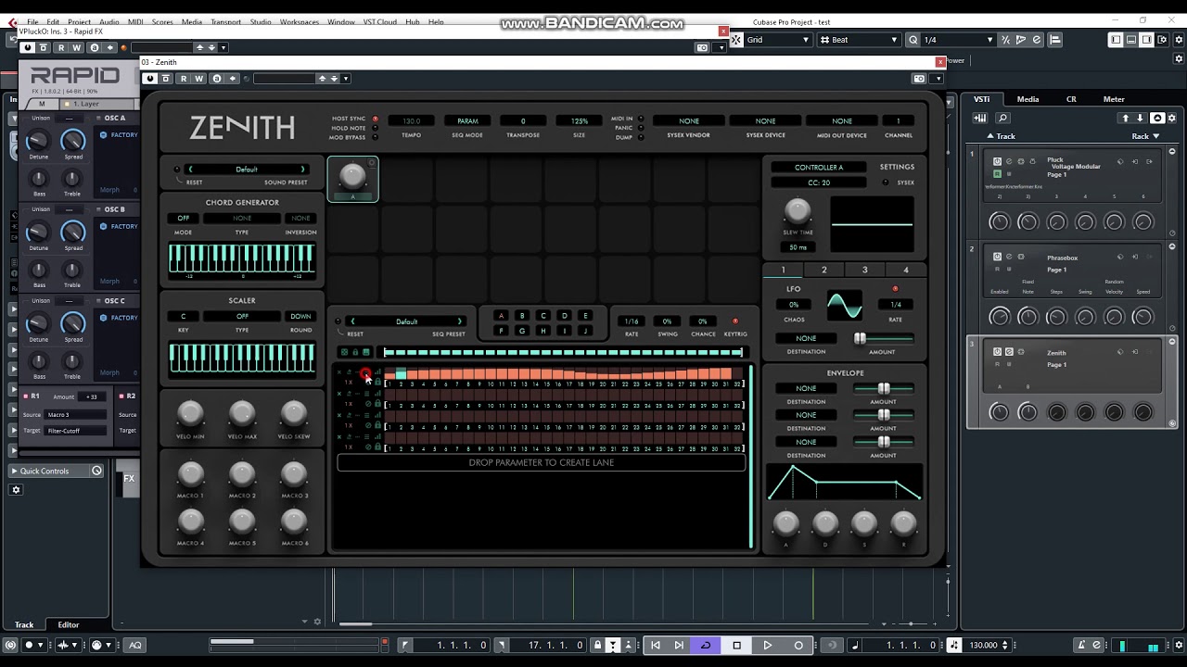Viewport: 1187px width, 667px height.
Task: Toggle the cycle loop button in transport
Action: (x=706, y=645)
